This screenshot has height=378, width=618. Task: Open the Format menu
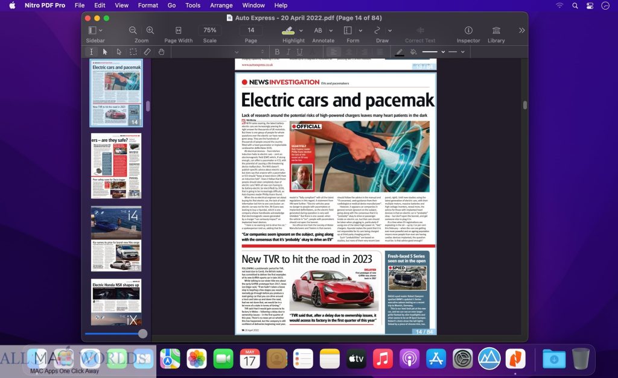point(148,5)
